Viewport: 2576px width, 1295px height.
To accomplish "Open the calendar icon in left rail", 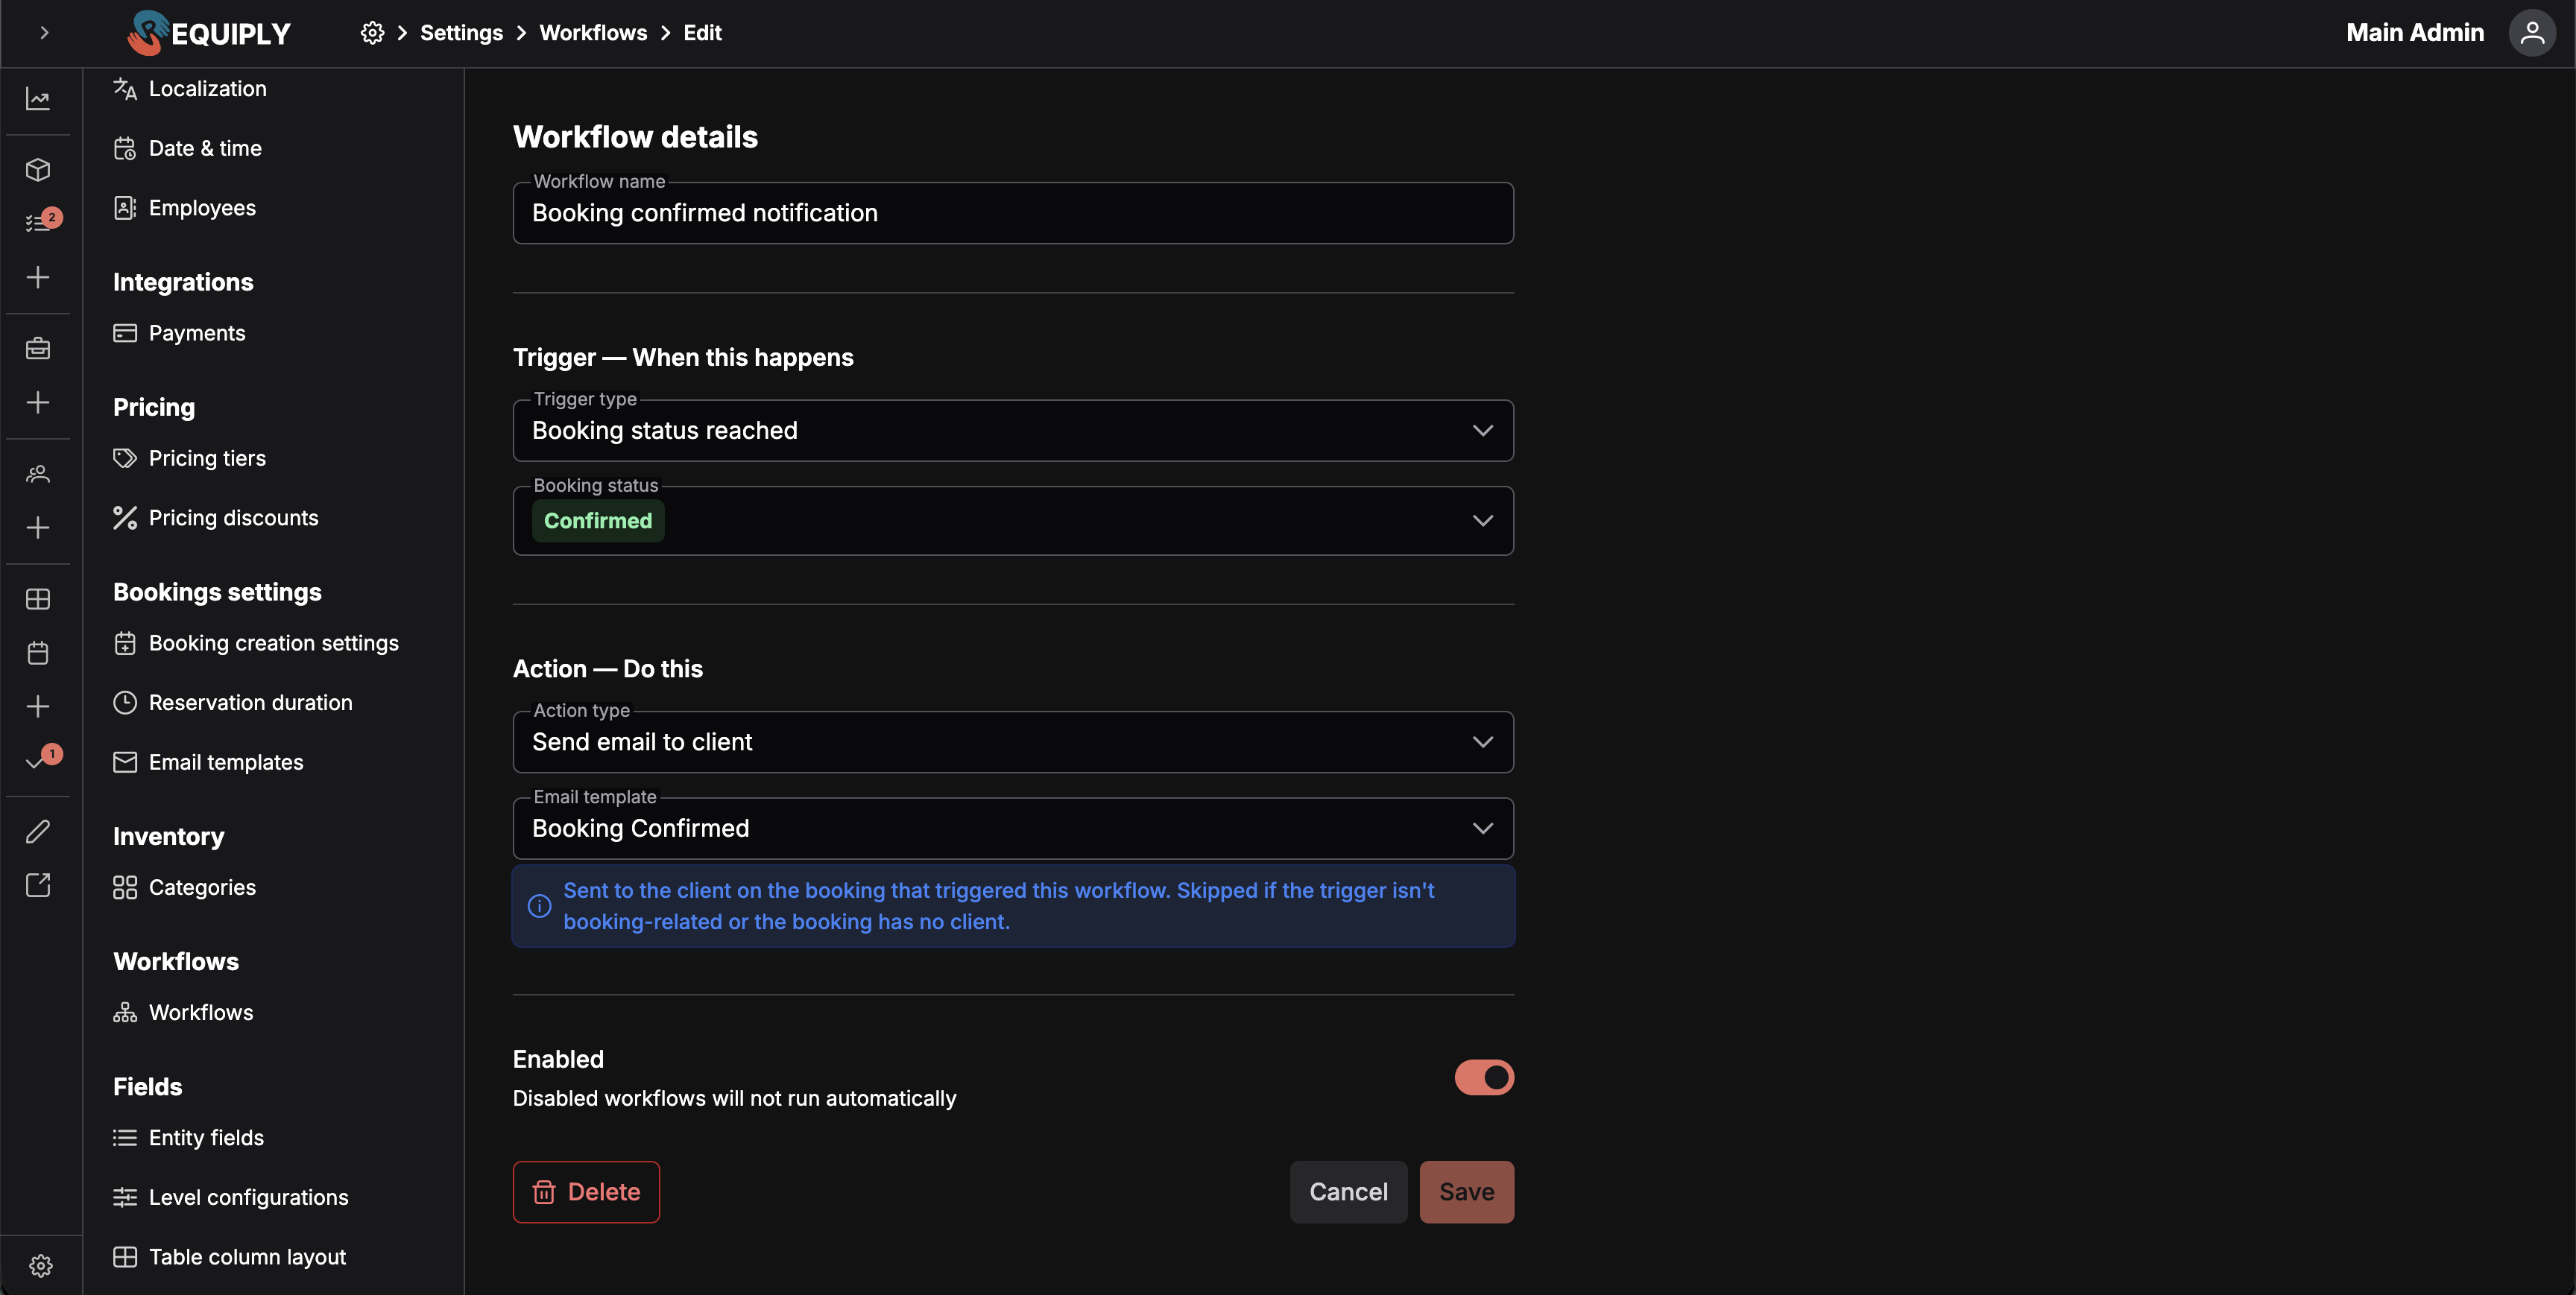I will [x=38, y=653].
